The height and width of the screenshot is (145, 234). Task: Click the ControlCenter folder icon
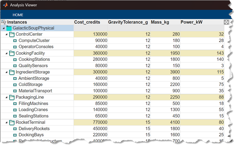12,34
